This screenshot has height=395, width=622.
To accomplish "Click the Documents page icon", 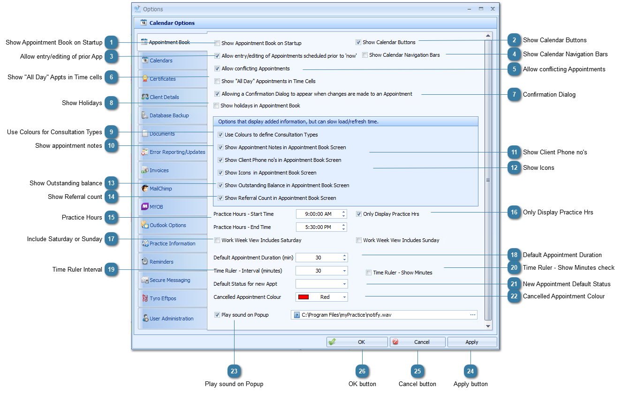I will [x=145, y=133].
